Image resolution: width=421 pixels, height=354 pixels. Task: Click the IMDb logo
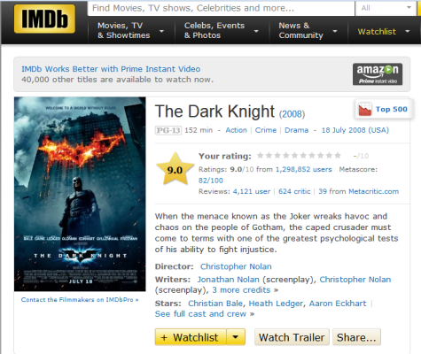tap(44, 19)
